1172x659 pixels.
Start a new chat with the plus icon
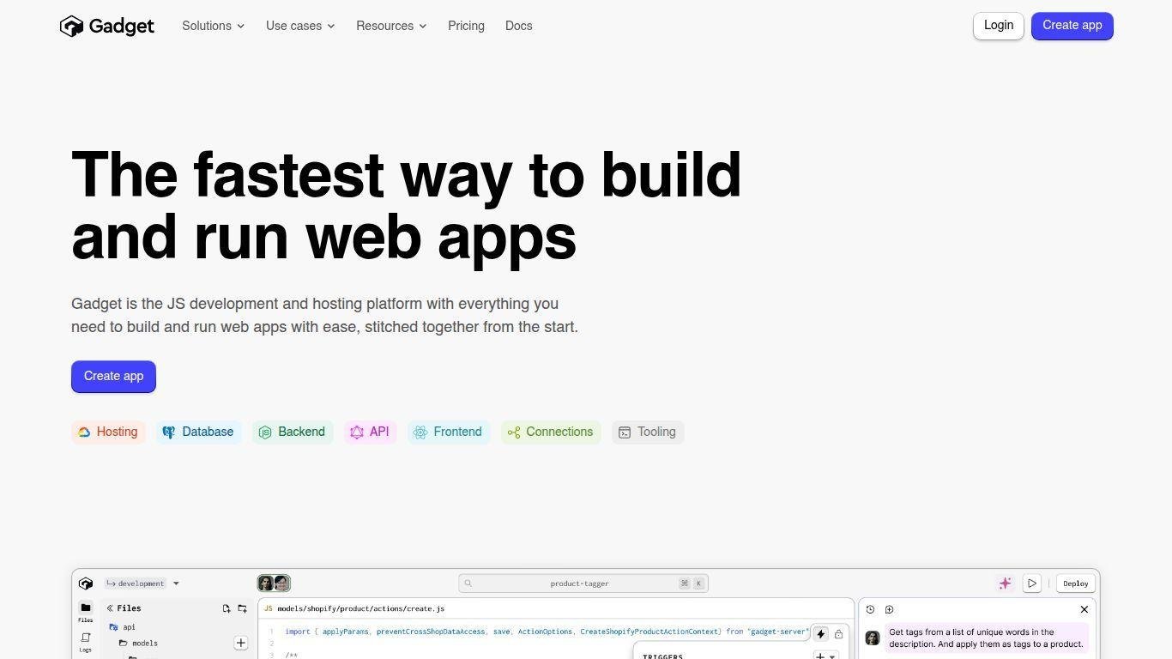pos(889,609)
